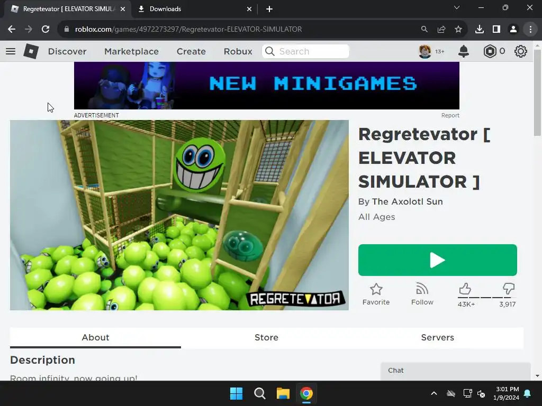This screenshot has width=542, height=406.
Task: Open the NEW MINIGAMES ad banner
Action: [x=267, y=86]
